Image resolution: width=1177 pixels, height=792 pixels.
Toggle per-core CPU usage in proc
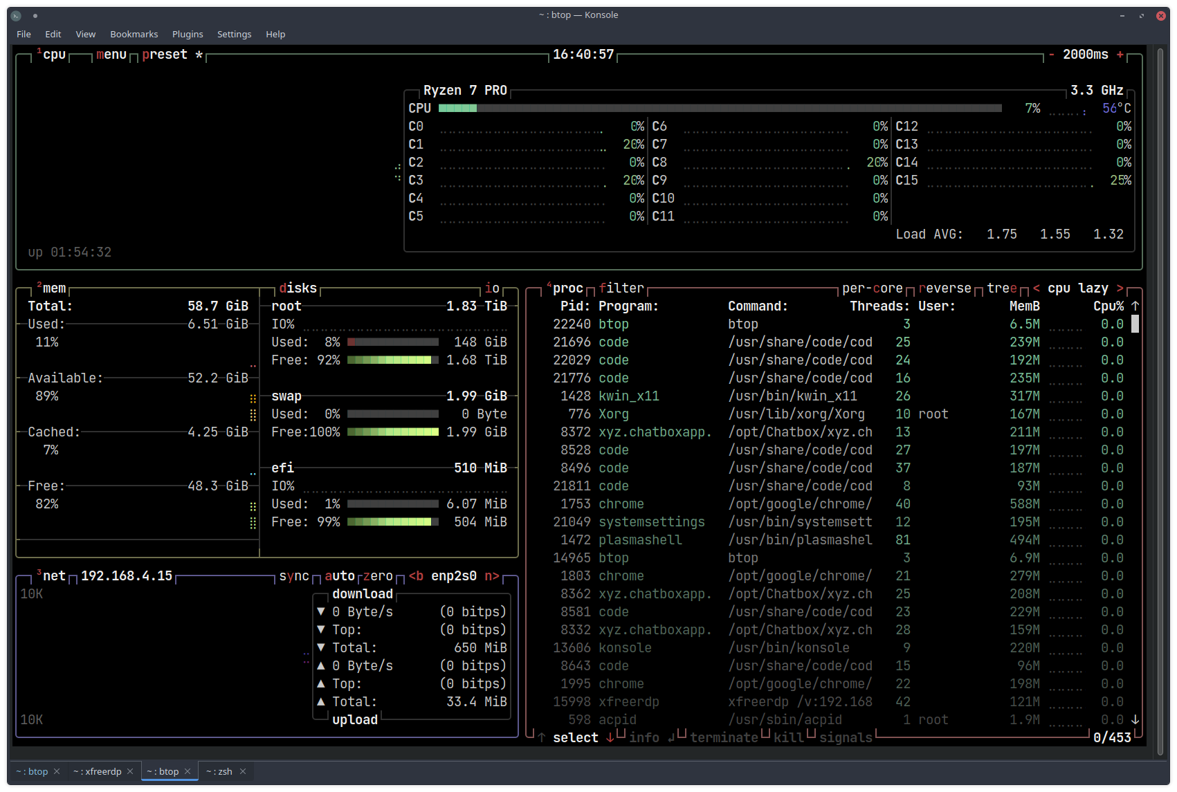(872, 288)
